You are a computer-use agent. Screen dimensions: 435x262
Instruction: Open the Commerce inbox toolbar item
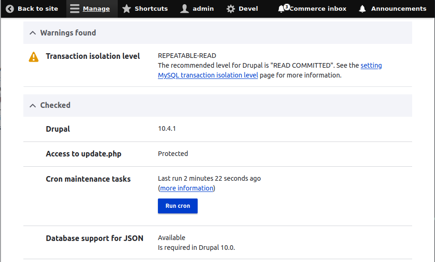[312, 9]
